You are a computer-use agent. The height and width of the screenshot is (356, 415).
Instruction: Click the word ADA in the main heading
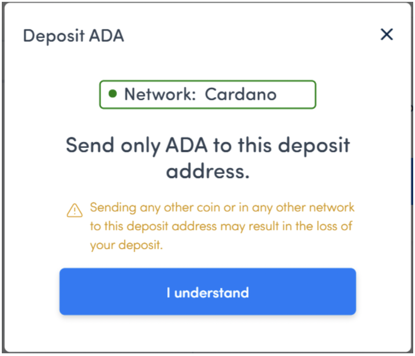[x=186, y=145]
